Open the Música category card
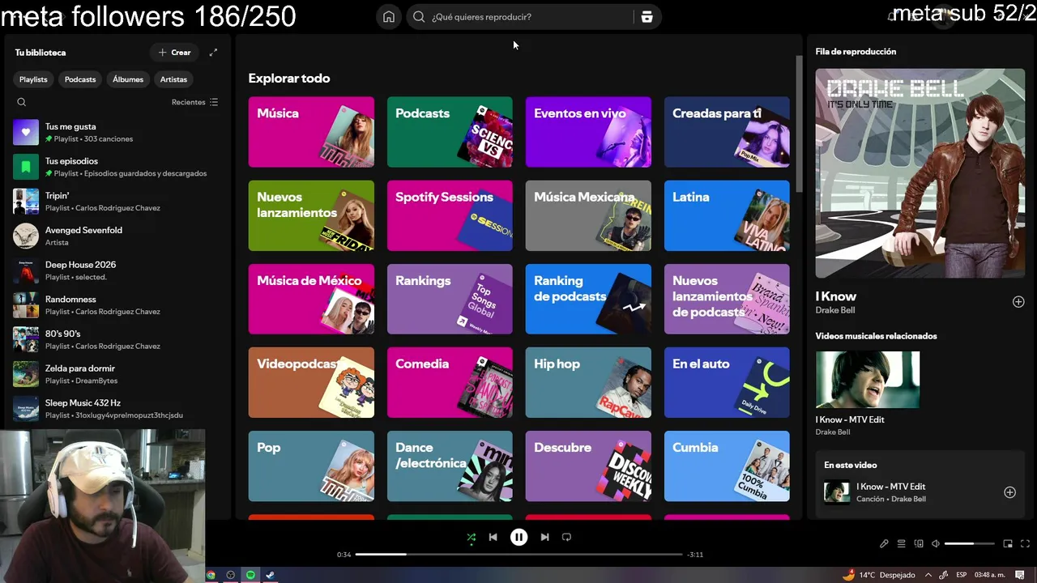Screen dimensions: 1037x583 tap(311, 132)
